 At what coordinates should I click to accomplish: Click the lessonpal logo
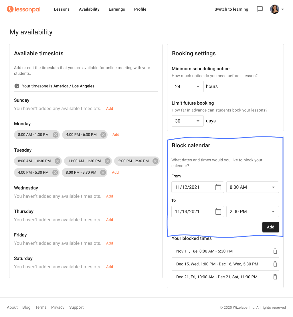pyautogui.click(x=24, y=9)
